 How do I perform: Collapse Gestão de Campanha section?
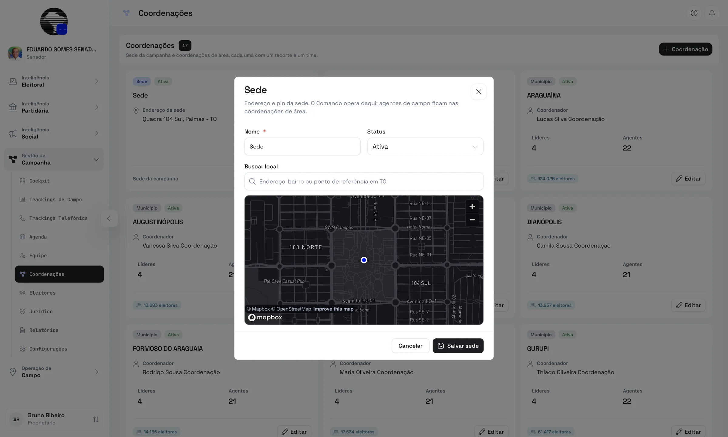pos(54,159)
